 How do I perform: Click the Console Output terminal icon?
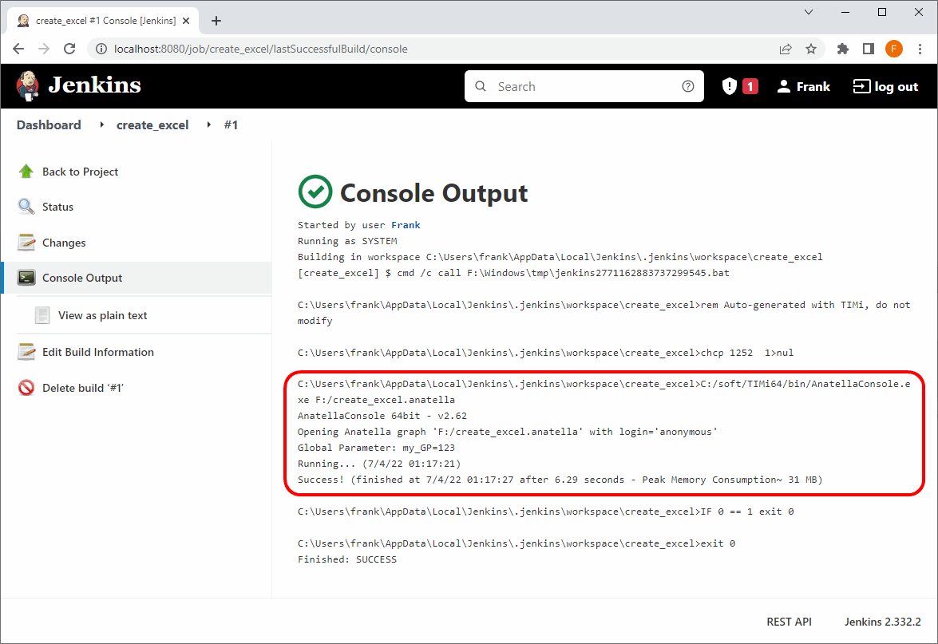[x=26, y=278]
